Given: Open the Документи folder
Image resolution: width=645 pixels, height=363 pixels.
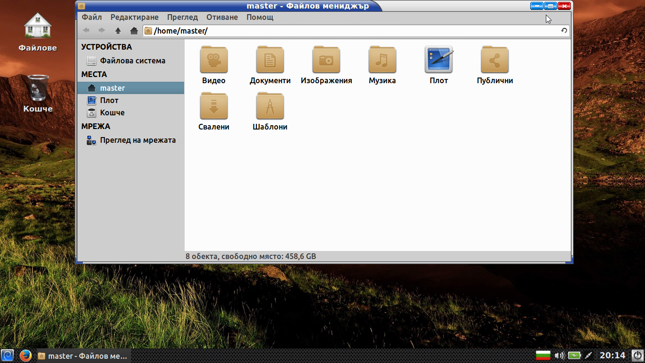Looking at the screenshot, I should tap(270, 65).
